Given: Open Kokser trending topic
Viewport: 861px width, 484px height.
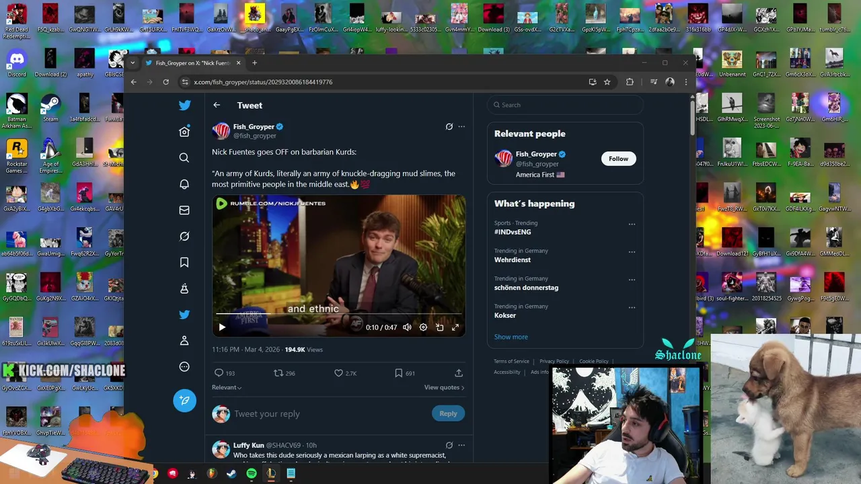Looking at the screenshot, I should tap(505, 315).
